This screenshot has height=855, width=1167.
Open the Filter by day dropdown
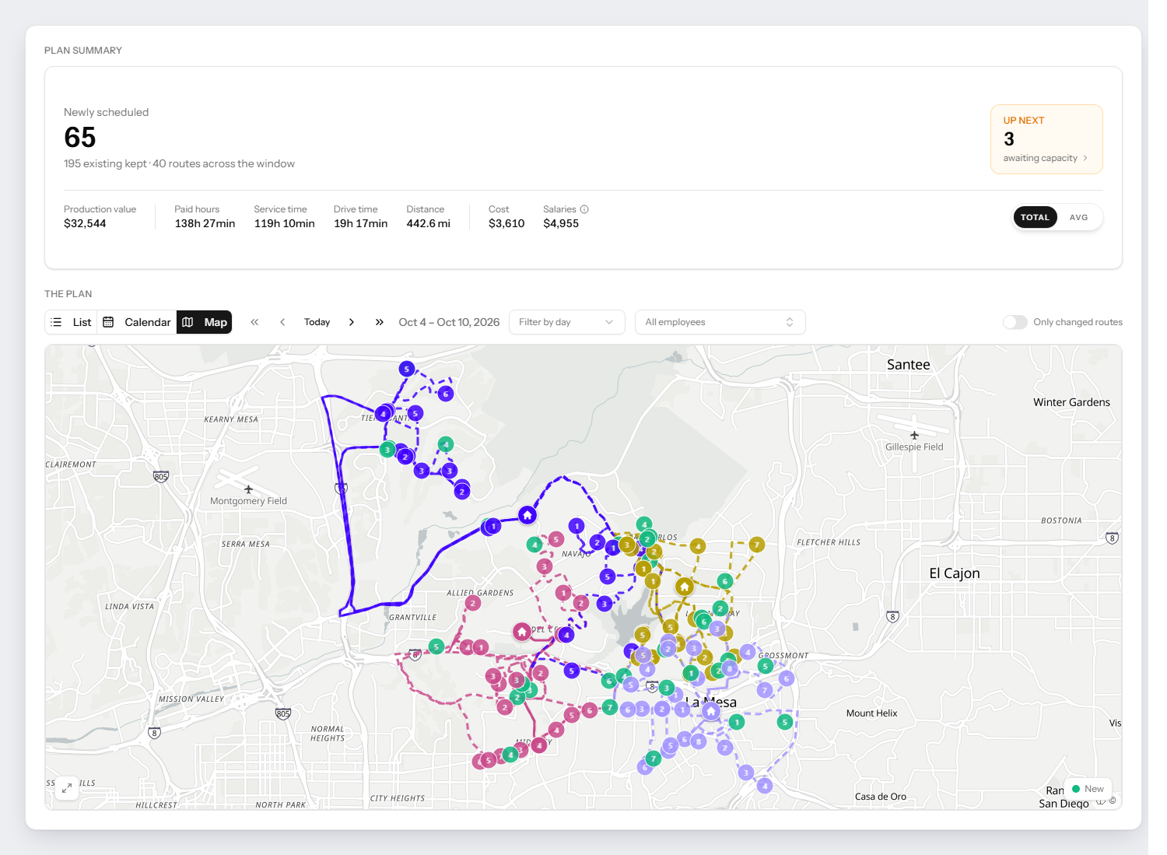(x=566, y=322)
